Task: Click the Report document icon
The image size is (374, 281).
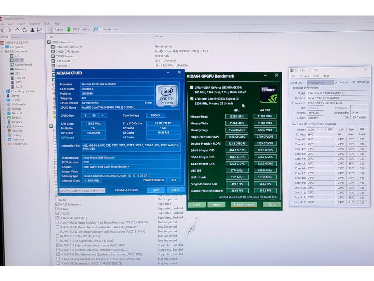Action: pos(51,30)
